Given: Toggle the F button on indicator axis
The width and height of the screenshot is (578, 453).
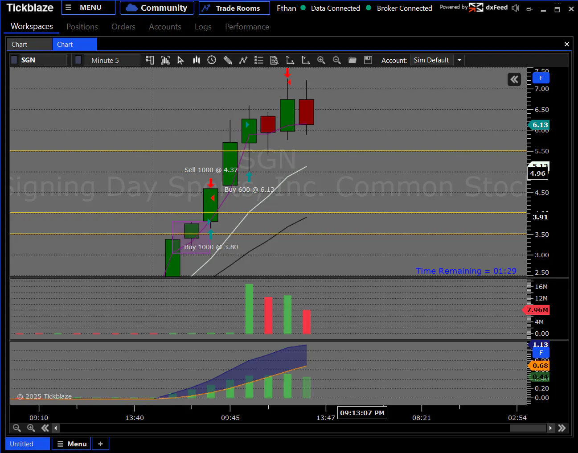Looking at the screenshot, I should 541,353.
